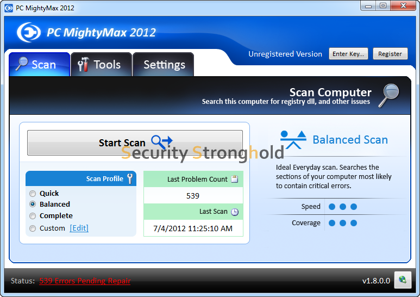Click the hammer and tools icon on Tools tab

[83, 64]
